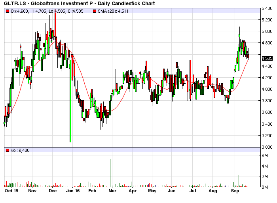
Task: Click the Jan 16 date label
Action: coord(72,191)
